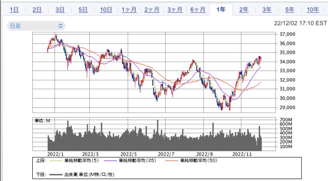Click the 単純移動平均(5) legend label
Viewport: 328px width, 181px height.
pyautogui.click(x=81, y=161)
